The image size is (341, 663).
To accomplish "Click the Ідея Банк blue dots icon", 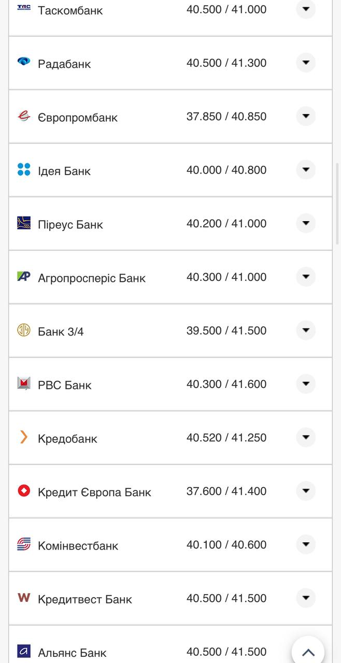I will pyautogui.click(x=24, y=169).
